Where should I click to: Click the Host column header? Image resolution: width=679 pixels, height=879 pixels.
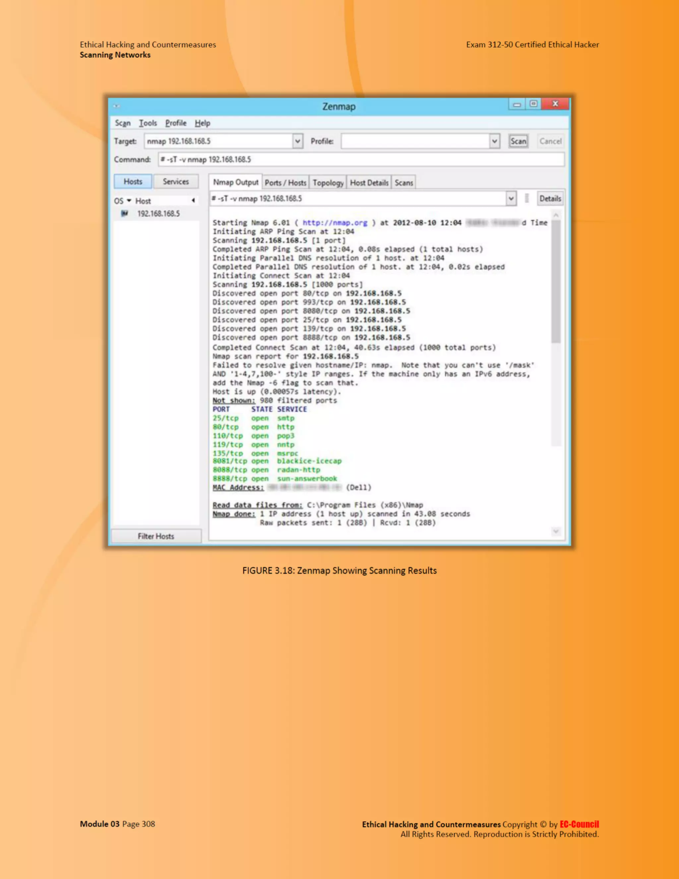(x=143, y=201)
